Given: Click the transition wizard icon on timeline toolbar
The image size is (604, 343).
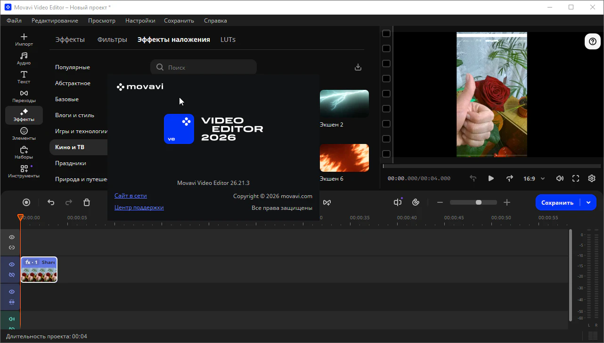Looking at the screenshot, I should click(326, 202).
